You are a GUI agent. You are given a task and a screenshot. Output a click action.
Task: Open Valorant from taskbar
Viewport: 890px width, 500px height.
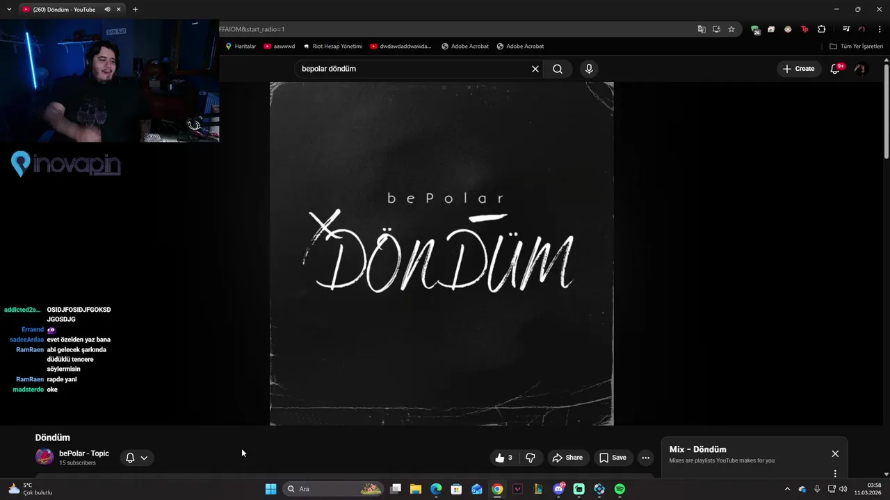[x=517, y=489]
